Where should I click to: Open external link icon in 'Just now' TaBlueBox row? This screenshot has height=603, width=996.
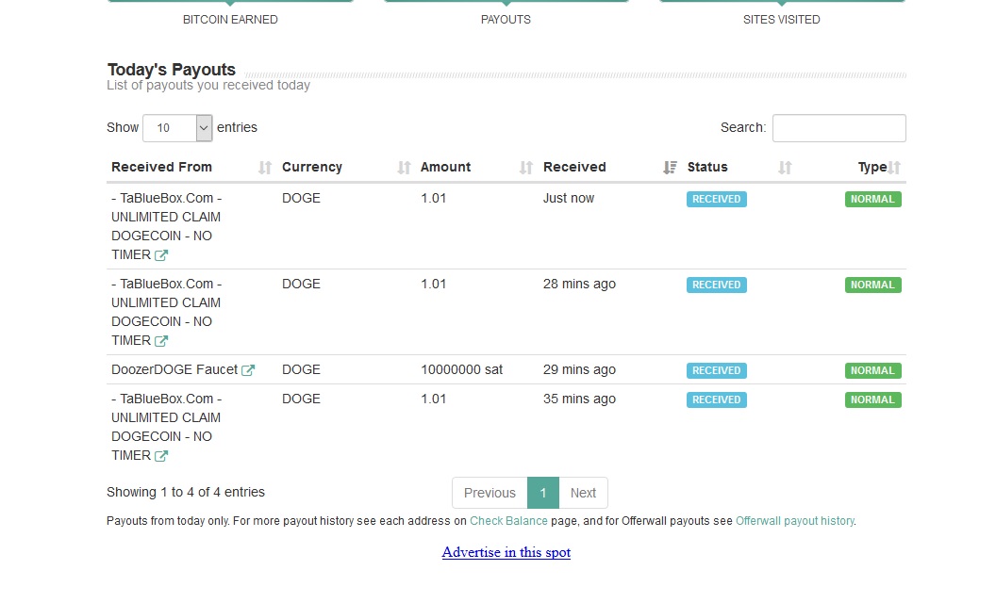[161, 255]
